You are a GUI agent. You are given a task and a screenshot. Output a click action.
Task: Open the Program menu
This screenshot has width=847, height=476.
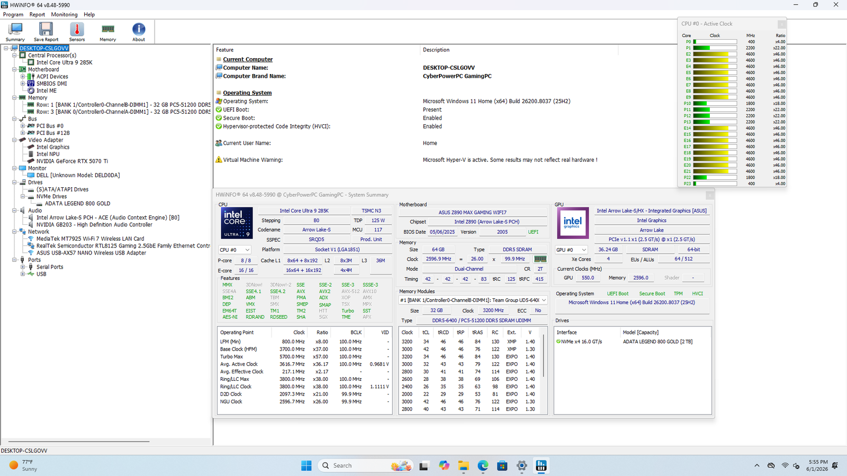pyautogui.click(x=13, y=15)
